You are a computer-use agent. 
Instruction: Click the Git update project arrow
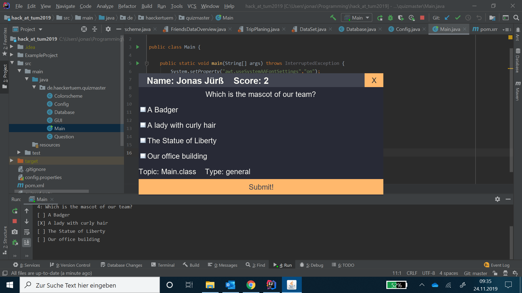[x=447, y=18]
